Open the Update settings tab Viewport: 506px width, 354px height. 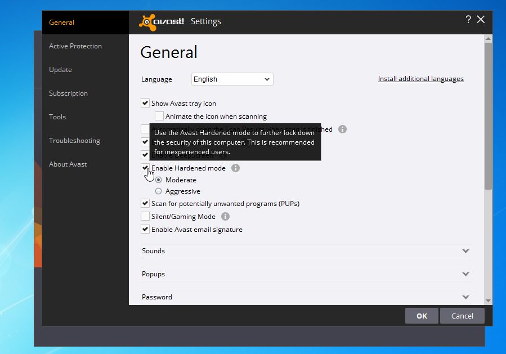tap(85, 70)
